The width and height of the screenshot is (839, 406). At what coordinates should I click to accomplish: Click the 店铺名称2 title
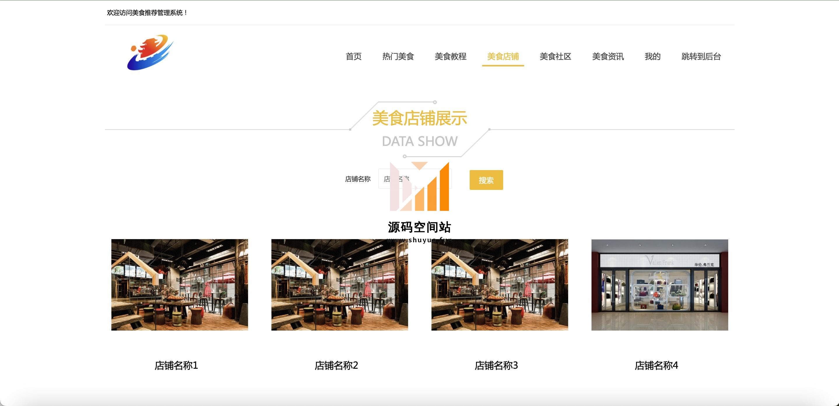pyautogui.click(x=336, y=365)
